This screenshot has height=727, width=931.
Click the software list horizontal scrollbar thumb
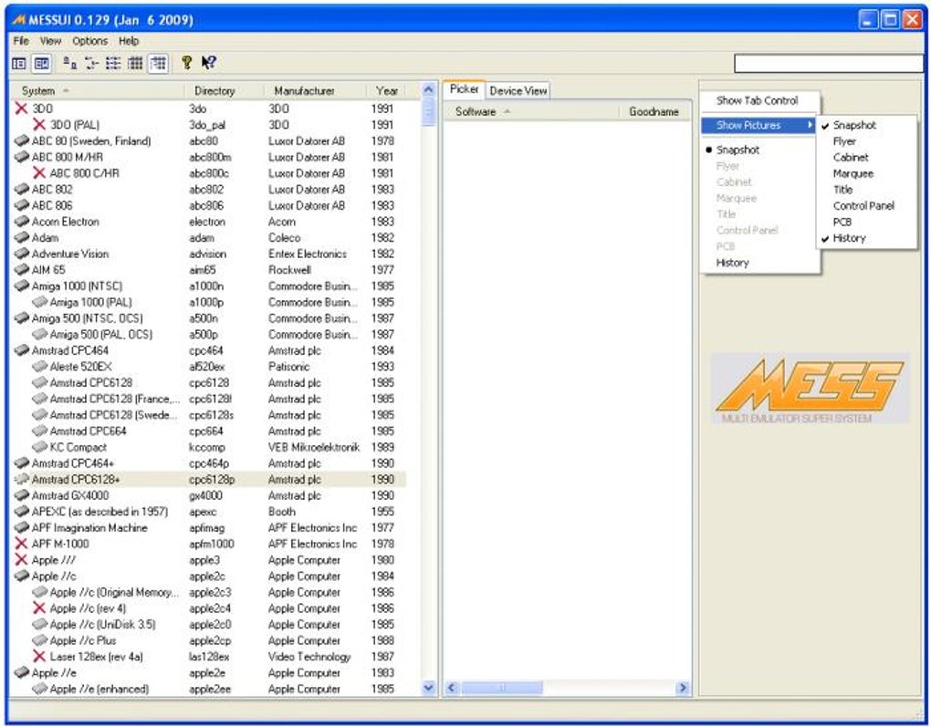502,688
